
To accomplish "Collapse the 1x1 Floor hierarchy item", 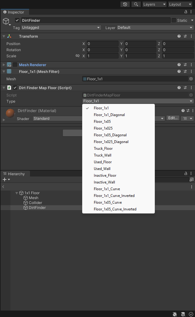I will point(17,193).
